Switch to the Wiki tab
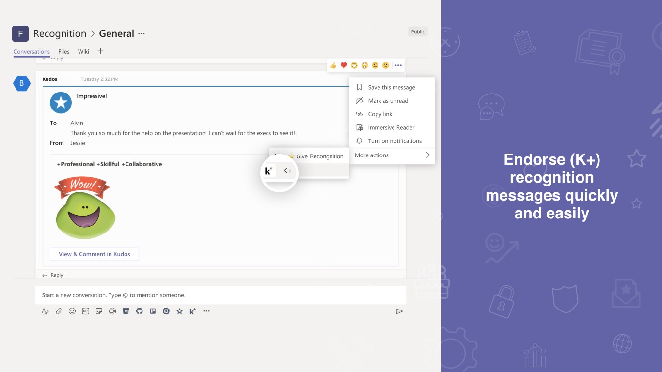The image size is (662, 372). (83, 52)
